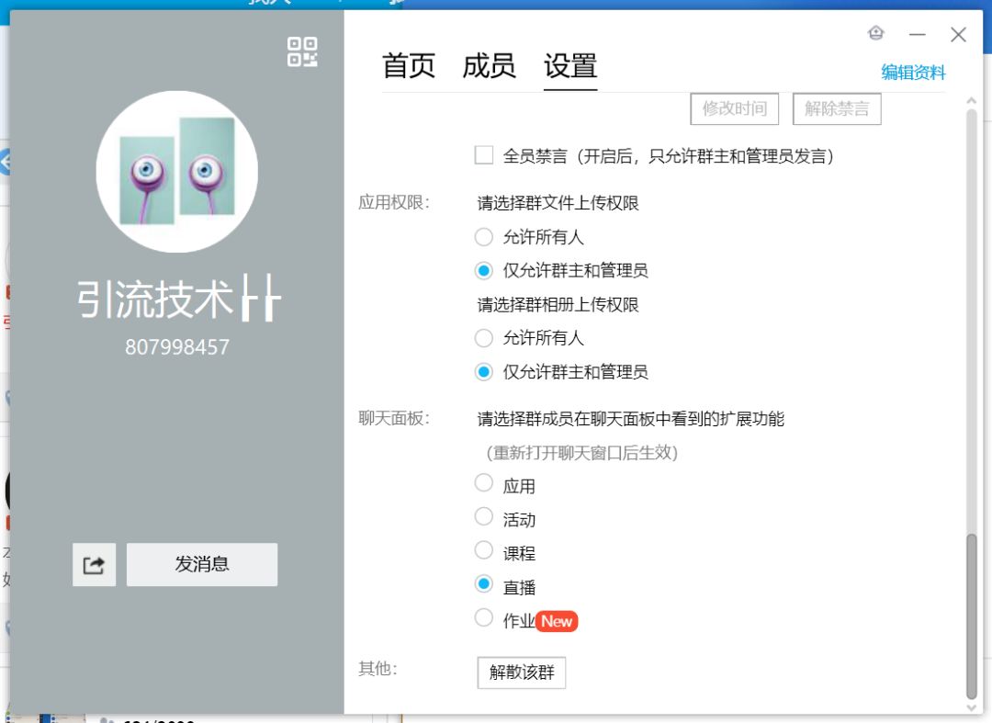Choose the 活动 chat panel option
This screenshot has height=723, width=992.
point(484,516)
